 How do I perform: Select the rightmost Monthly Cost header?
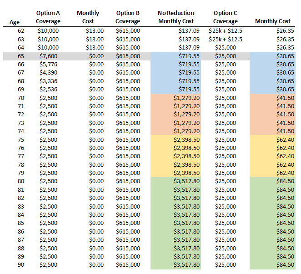tap(273, 21)
